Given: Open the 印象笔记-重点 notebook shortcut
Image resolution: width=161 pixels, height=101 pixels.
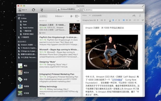Looking at the screenshot, I should coord(27,34).
